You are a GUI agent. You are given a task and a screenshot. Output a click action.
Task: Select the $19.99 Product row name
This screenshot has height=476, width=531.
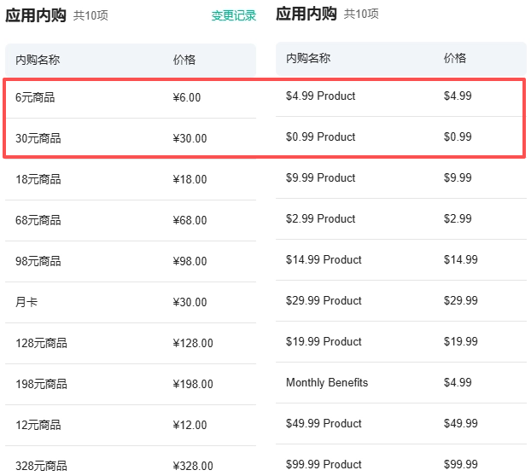click(x=324, y=341)
